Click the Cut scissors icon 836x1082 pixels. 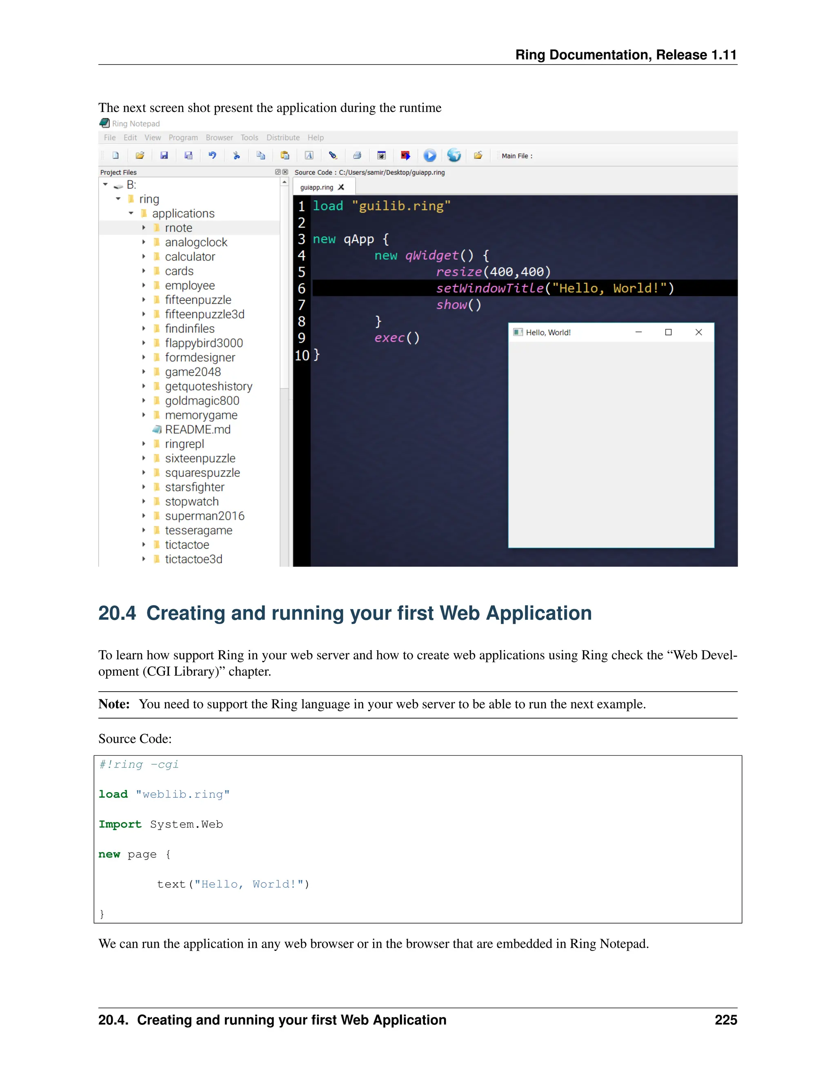pyautogui.click(x=236, y=156)
